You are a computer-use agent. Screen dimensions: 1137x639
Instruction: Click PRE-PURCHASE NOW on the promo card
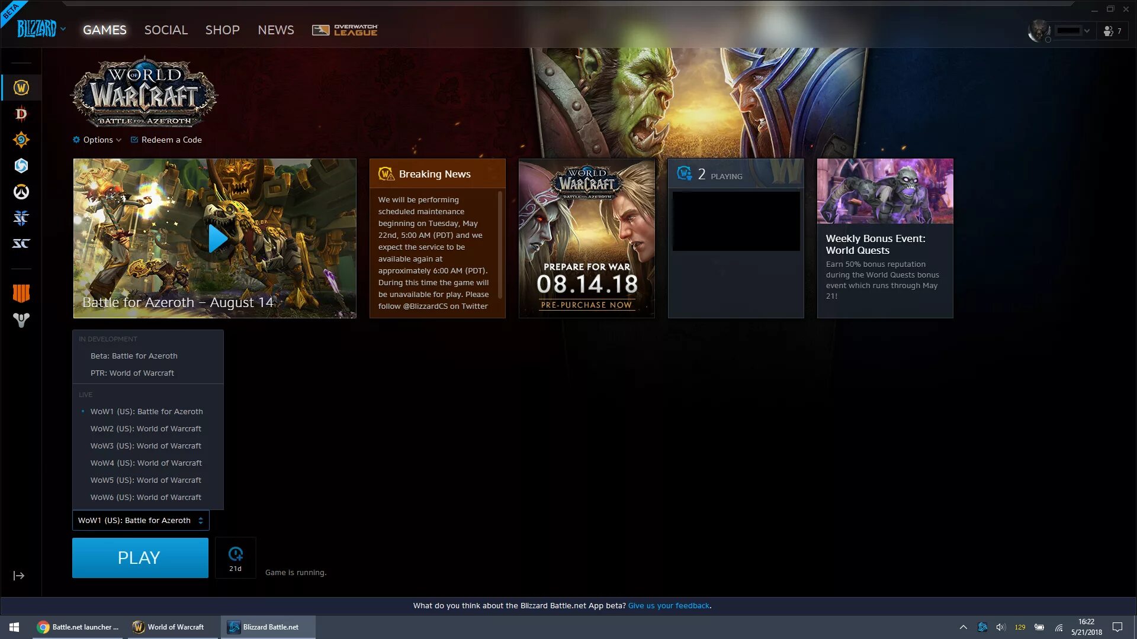pyautogui.click(x=586, y=305)
